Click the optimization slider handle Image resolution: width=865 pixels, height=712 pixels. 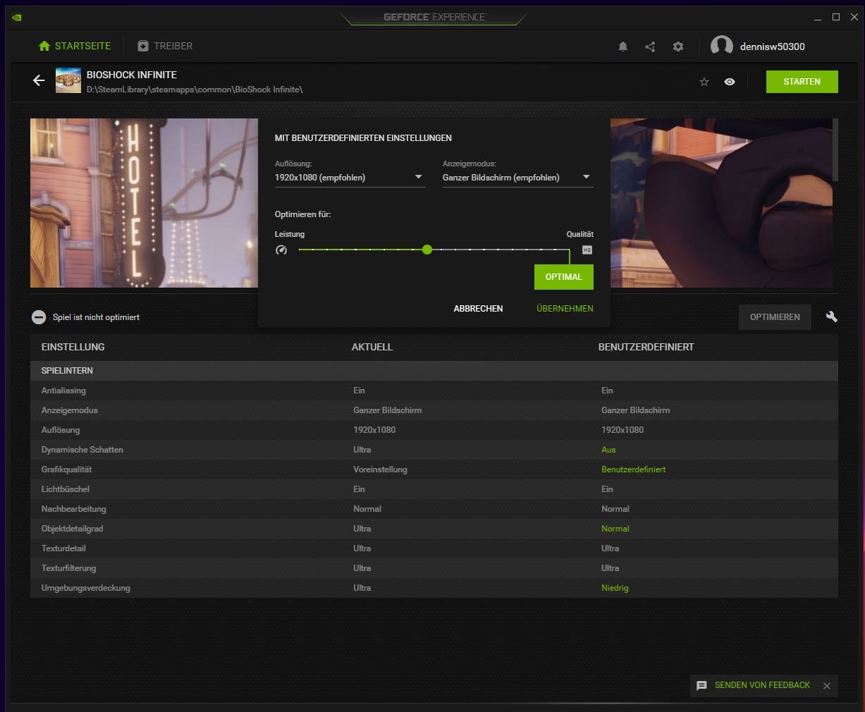point(427,250)
